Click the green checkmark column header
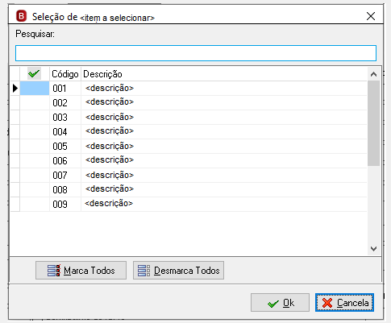The width and height of the screenshot is (391, 323). pos(34,73)
